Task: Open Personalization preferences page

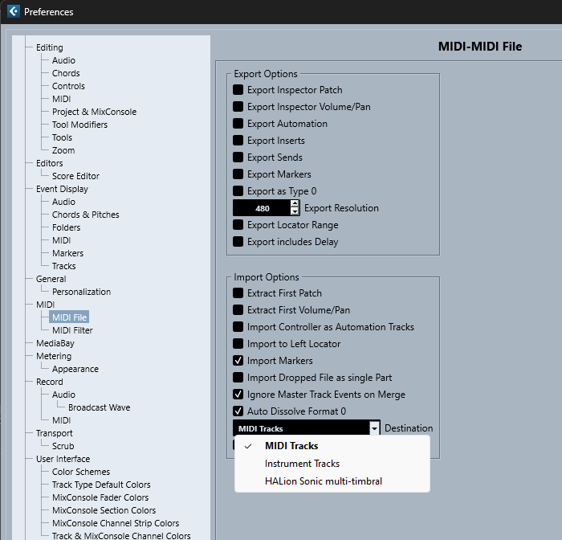Action: point(81,292)
